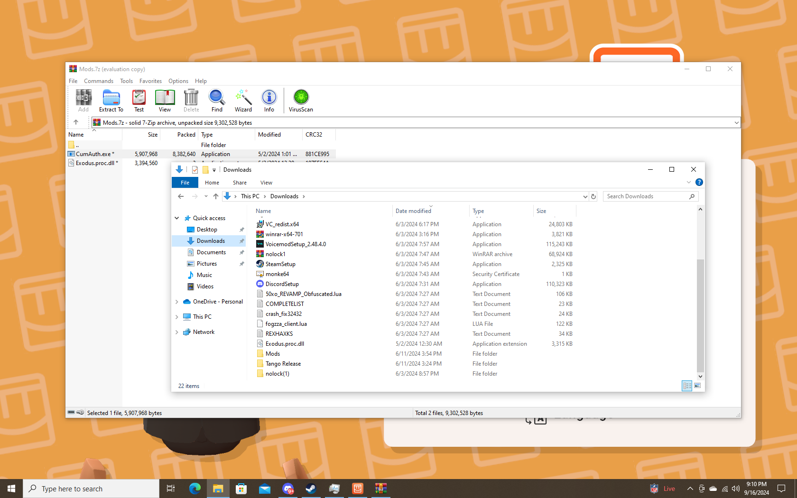Screen dimensions: 797x498
Task: Select the VoicemodSetup_2.48.4.0 file icon
Action: pos(260,244)
